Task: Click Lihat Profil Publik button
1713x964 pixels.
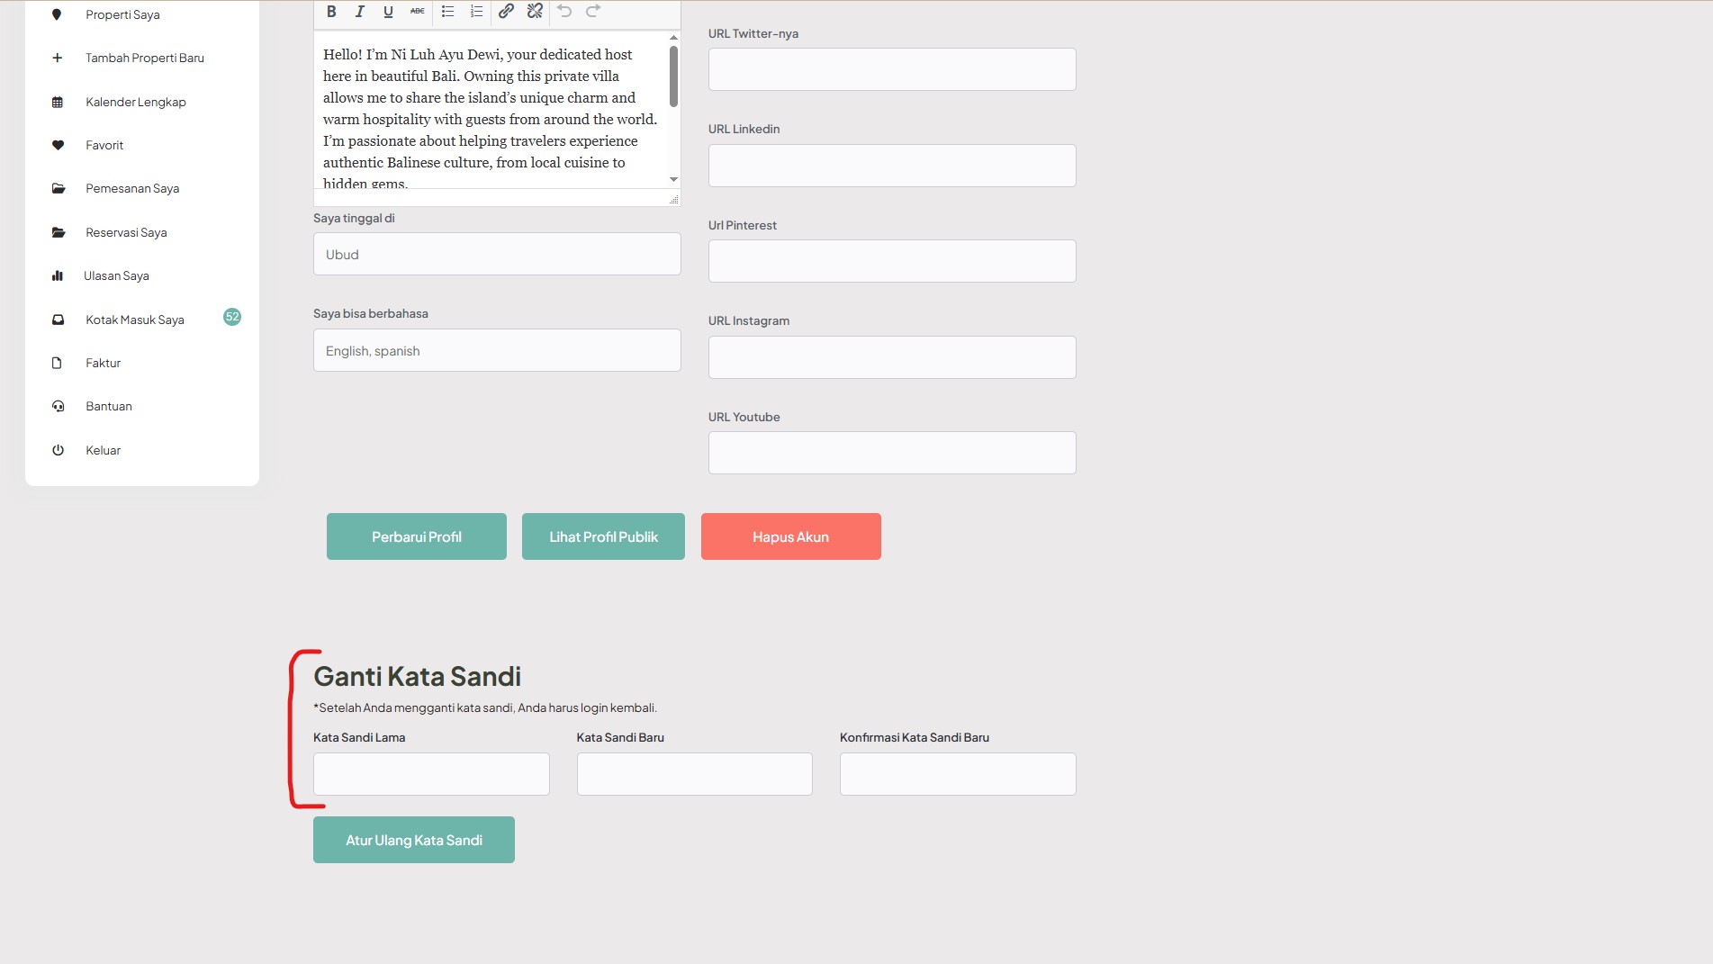Action: (603, 536)
